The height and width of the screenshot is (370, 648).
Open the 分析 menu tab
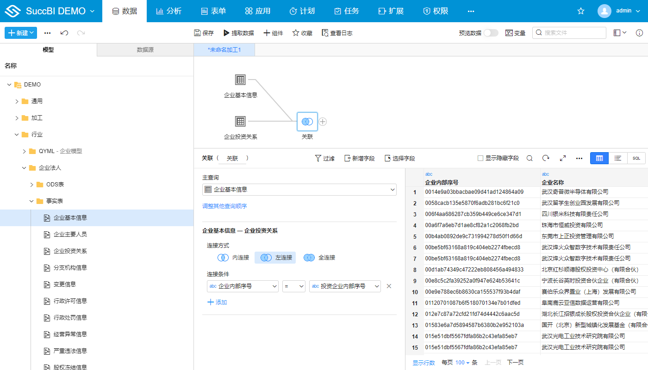(168, 11)
